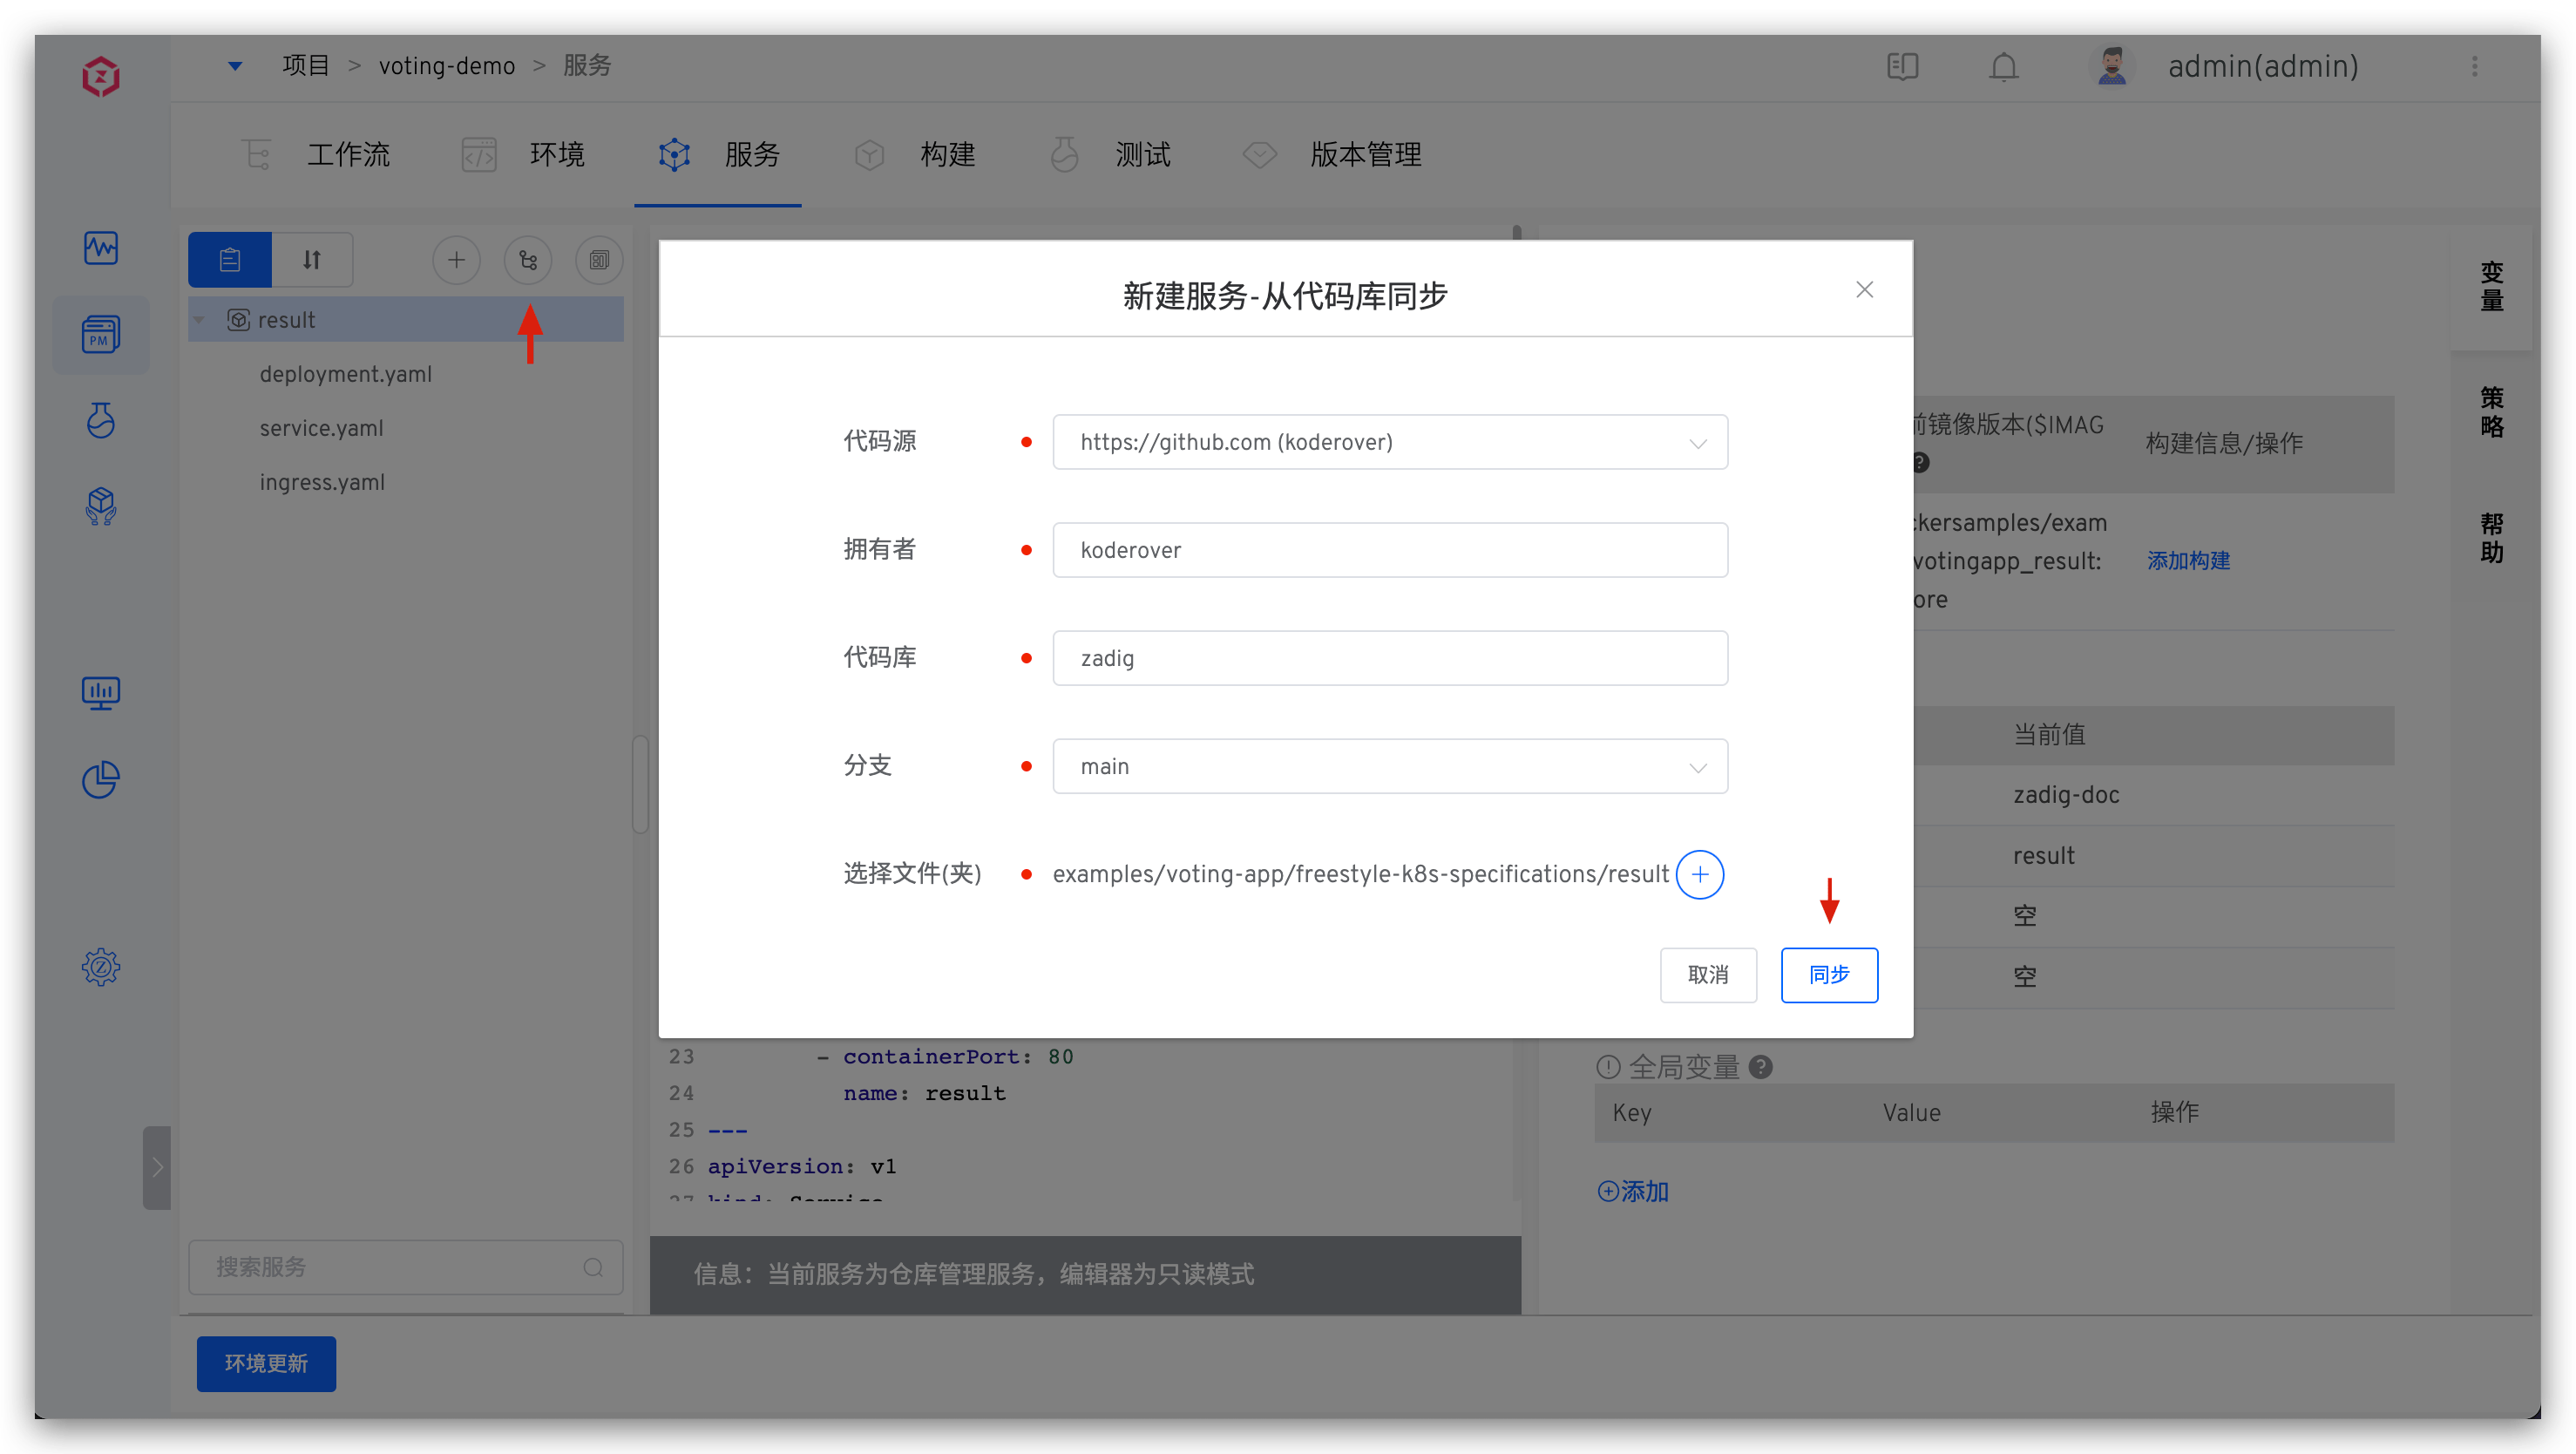The width and height of the screenshot is (2576, 1454).
Task: Select deployment.yaml in the service tree
Action: click(x=346, y=374)
